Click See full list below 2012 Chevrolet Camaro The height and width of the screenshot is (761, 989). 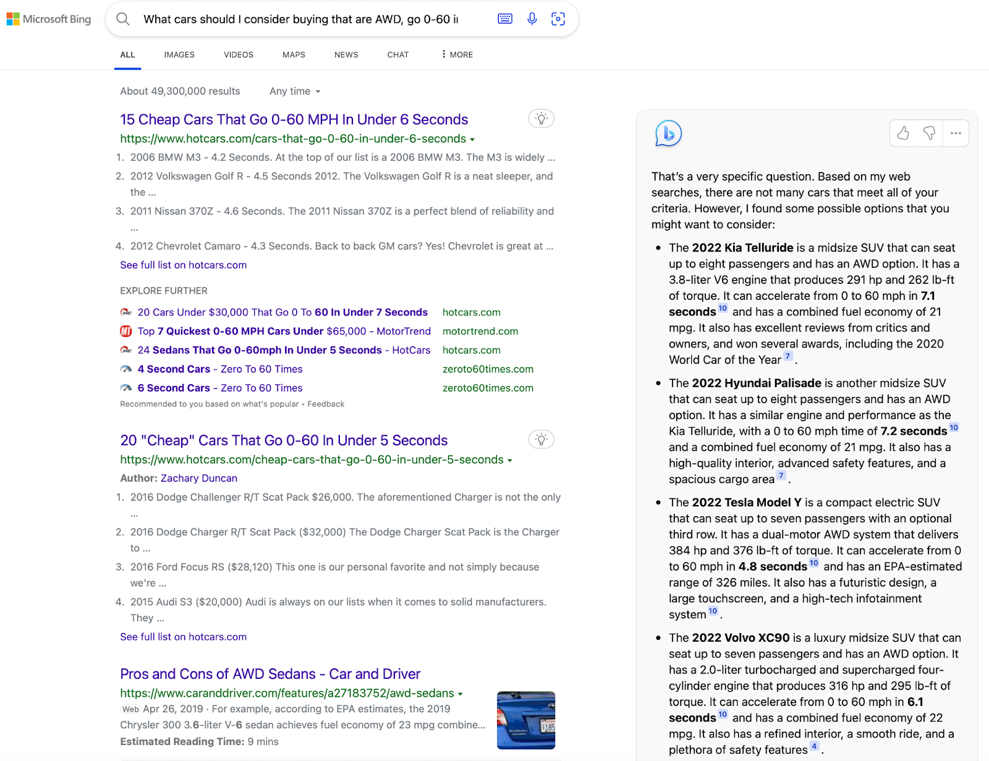pos(183,265)
